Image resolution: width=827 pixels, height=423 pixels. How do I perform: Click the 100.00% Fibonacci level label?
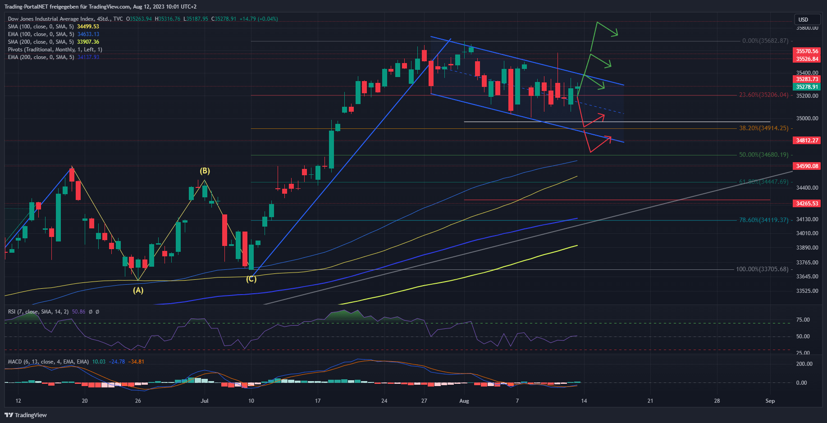point(762,269)
